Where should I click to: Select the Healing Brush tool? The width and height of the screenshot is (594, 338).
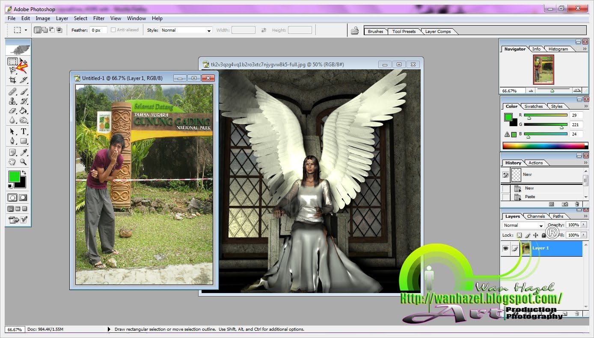pos(12,91)
